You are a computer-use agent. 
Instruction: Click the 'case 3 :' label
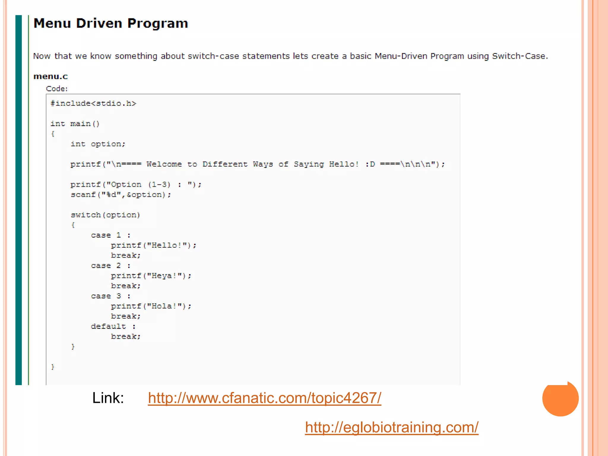pyautogui.click(x=110, y=296)
